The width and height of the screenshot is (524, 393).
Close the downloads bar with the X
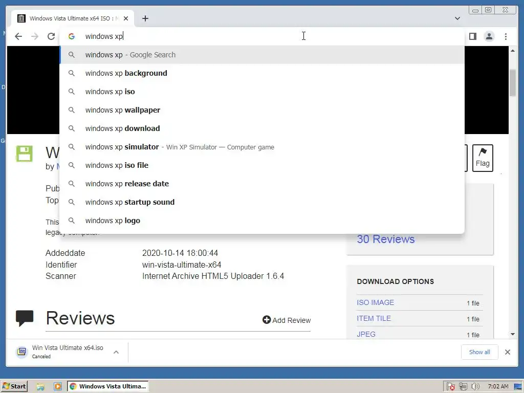point(508,352)
